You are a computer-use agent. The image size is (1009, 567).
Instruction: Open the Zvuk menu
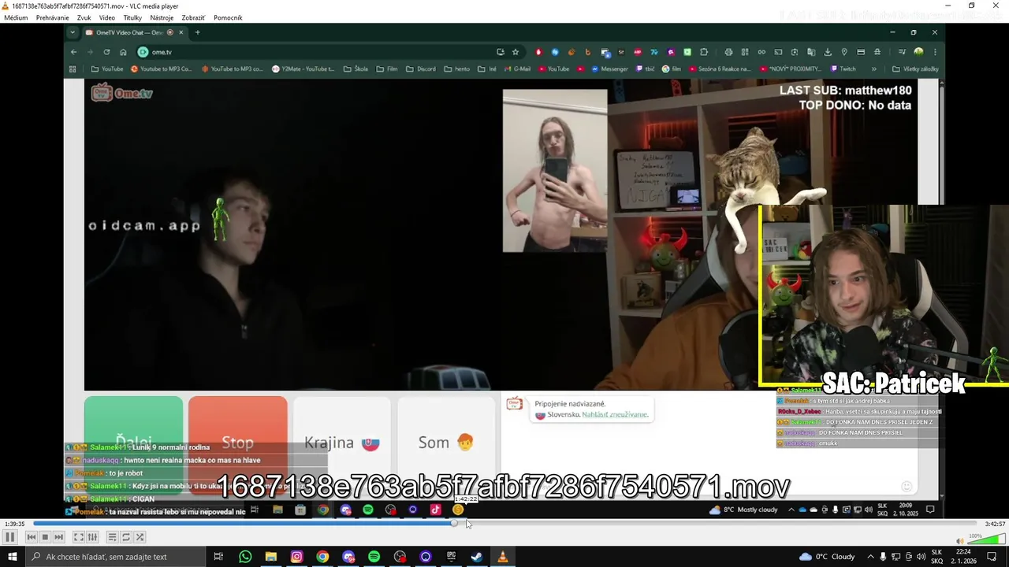tap(84, 17)
